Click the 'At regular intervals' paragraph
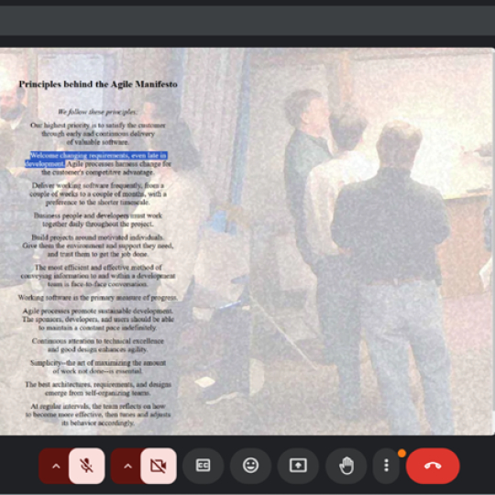The width and height of the screenshot is (495, 495). 98,414
